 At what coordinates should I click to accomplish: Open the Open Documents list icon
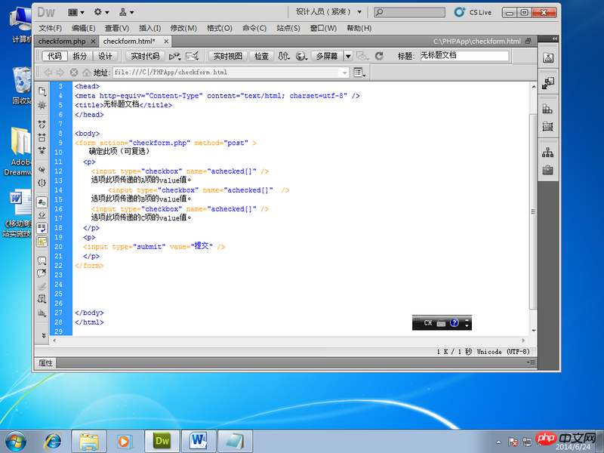42,91
